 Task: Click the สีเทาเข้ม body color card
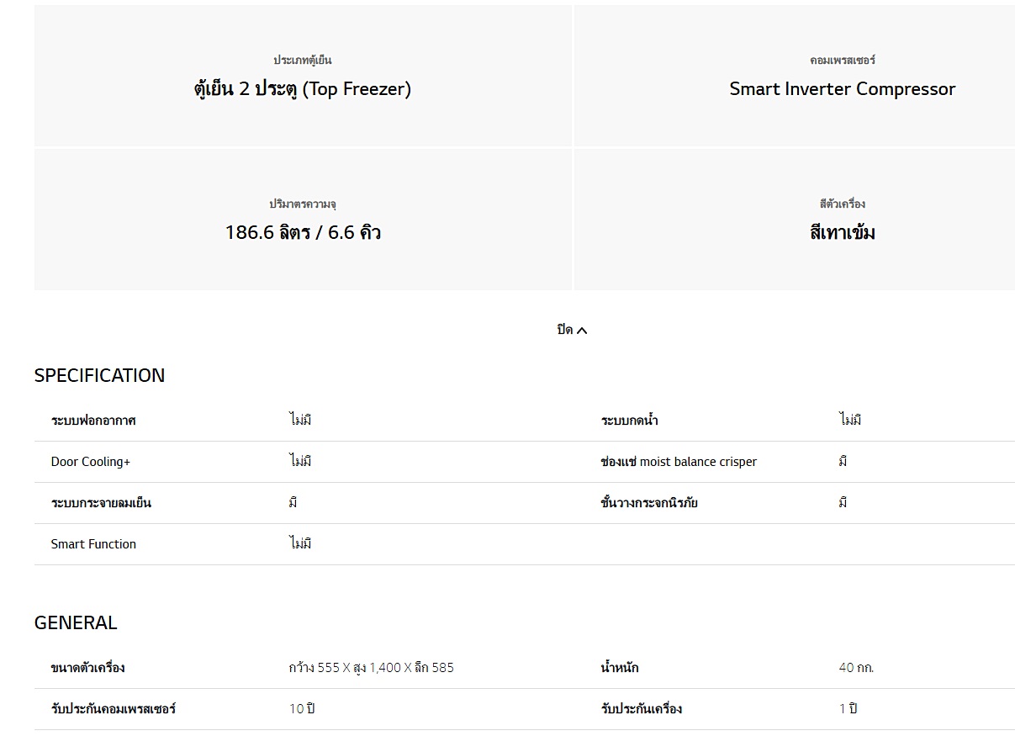tap(795, 220)
